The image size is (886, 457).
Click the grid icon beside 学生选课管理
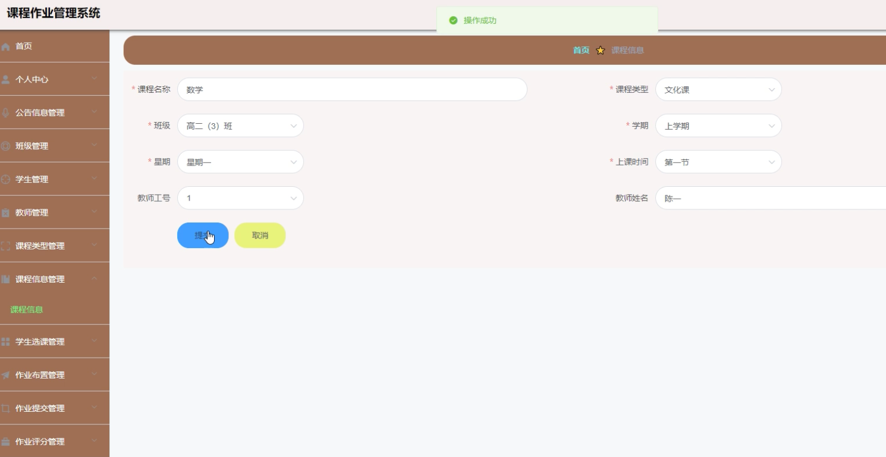6,342
